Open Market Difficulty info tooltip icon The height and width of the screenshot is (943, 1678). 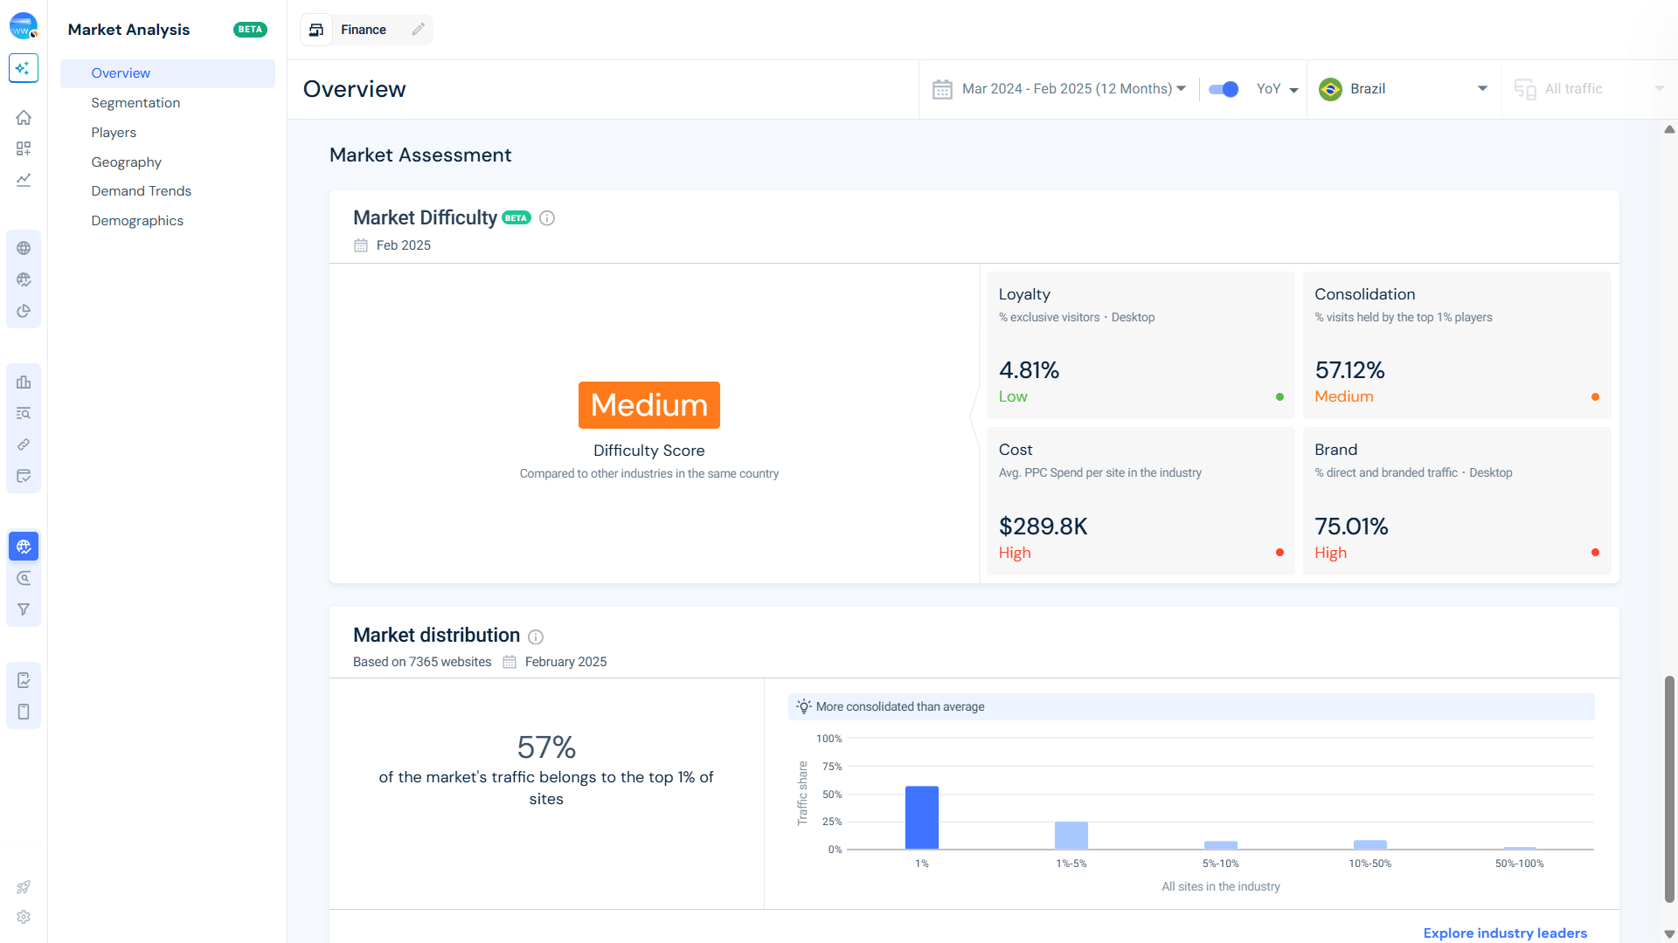coord(547,218)
